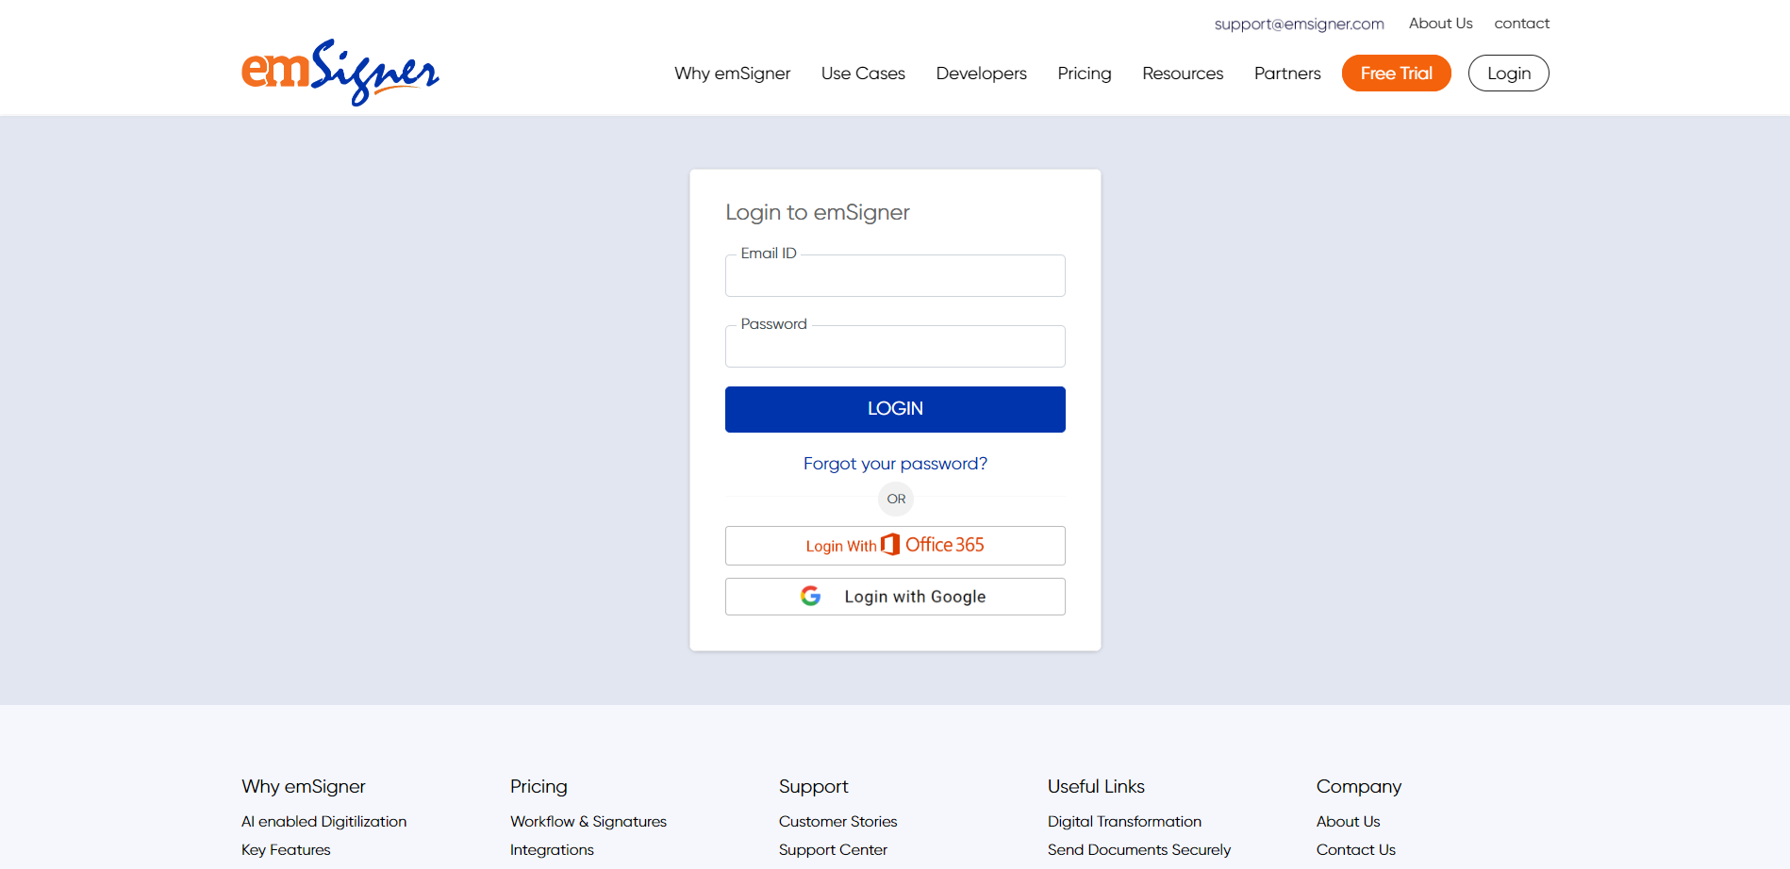Viewport: 1790px width, 869px height.
Task: Click the Pricing footer heading
Action: (539, 787)
